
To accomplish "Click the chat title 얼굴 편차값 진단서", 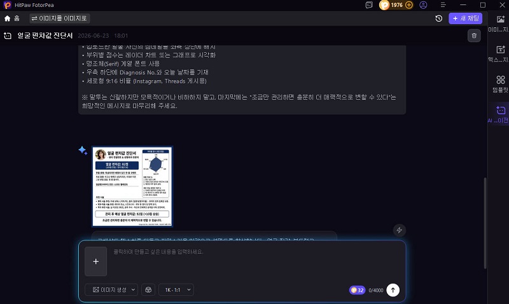I will click(45, 36).
